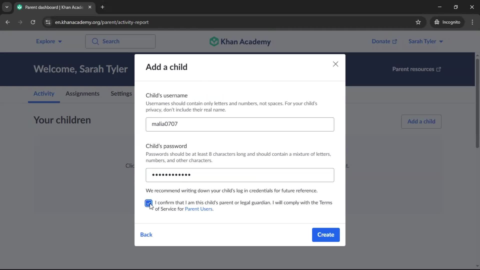Open Parent resources link

click(x=416, y=69)
